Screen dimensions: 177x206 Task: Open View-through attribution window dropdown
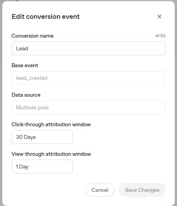[x=42, y=166]
